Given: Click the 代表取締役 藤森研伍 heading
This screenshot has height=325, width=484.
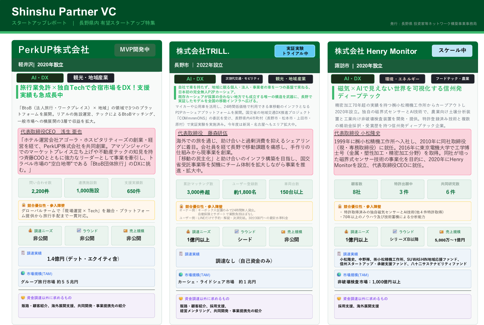Looking at the screenshot, I should click(203, 133).
